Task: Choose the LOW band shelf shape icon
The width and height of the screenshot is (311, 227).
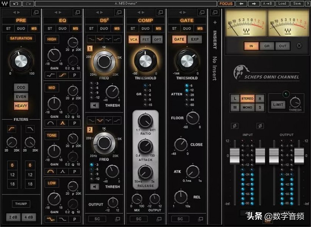Action: click(50, 219)
